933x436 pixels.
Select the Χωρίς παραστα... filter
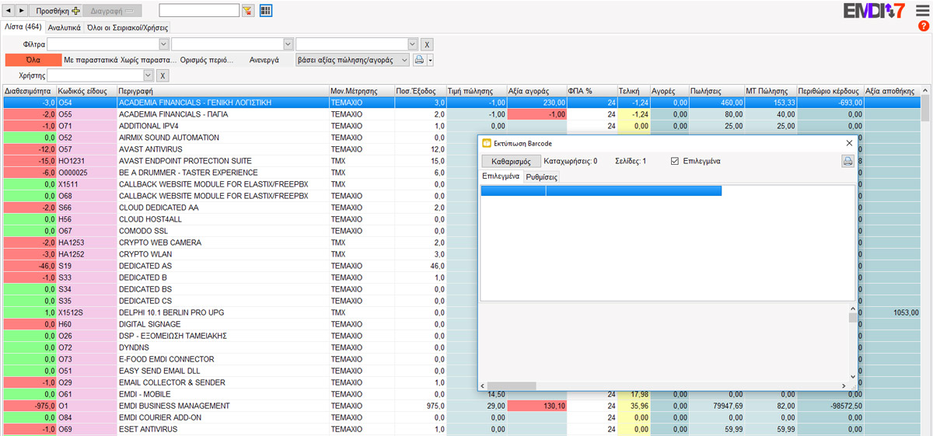click(x=148, y=60)
